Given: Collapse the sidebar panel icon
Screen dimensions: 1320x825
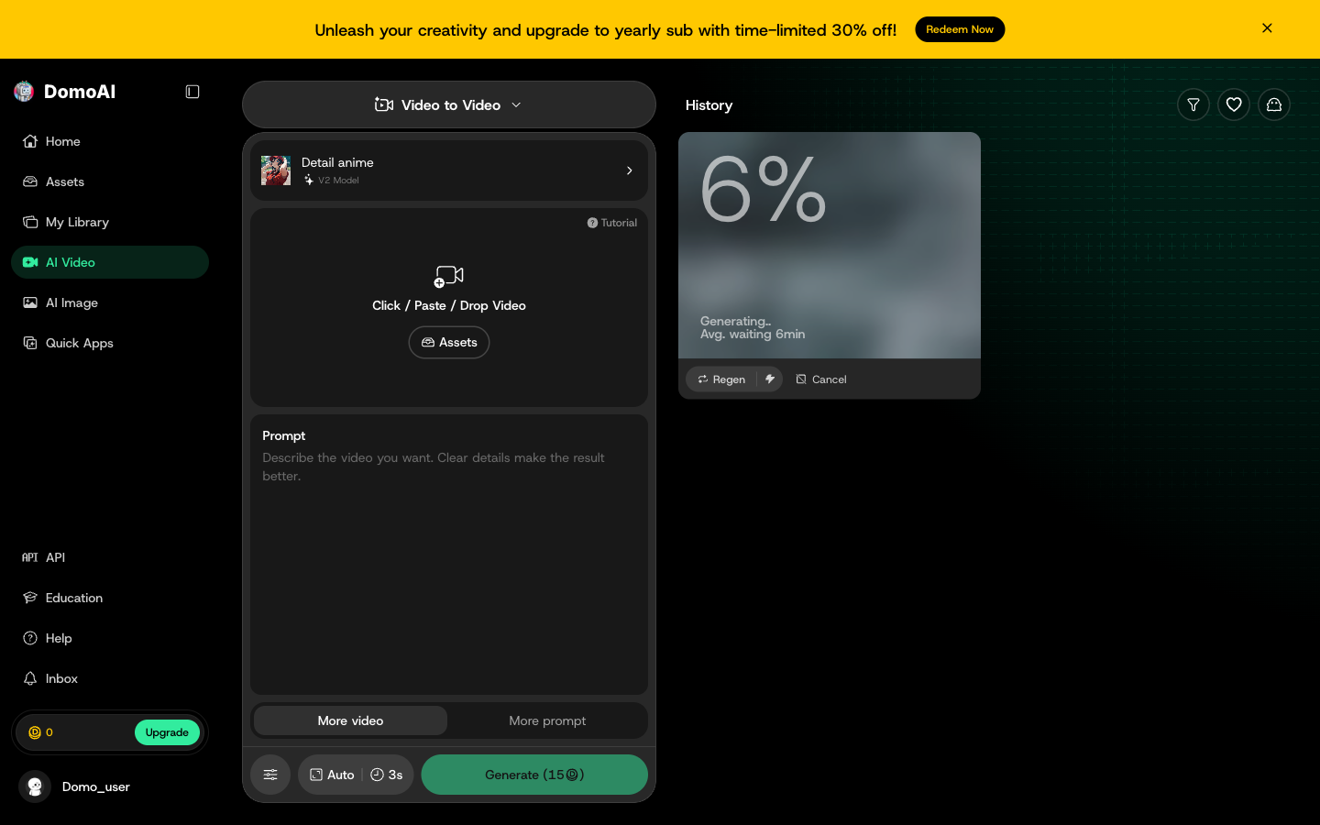Looking at the screenshot, I should (192, 92).
